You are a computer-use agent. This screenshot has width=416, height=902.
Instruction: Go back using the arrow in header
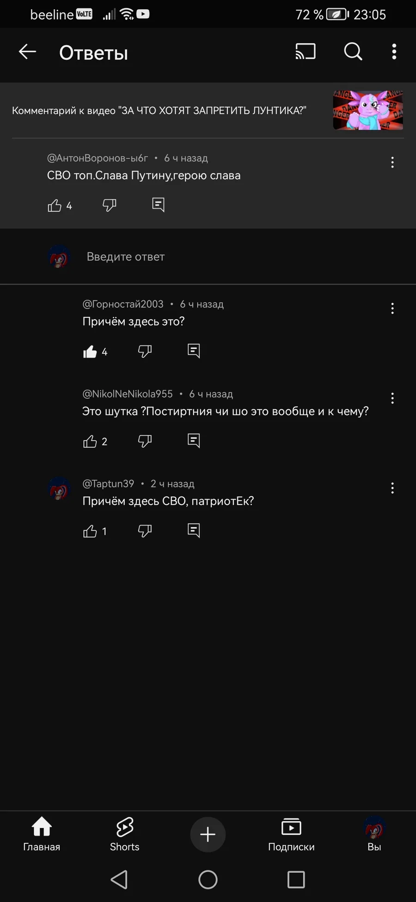point(27,52)
